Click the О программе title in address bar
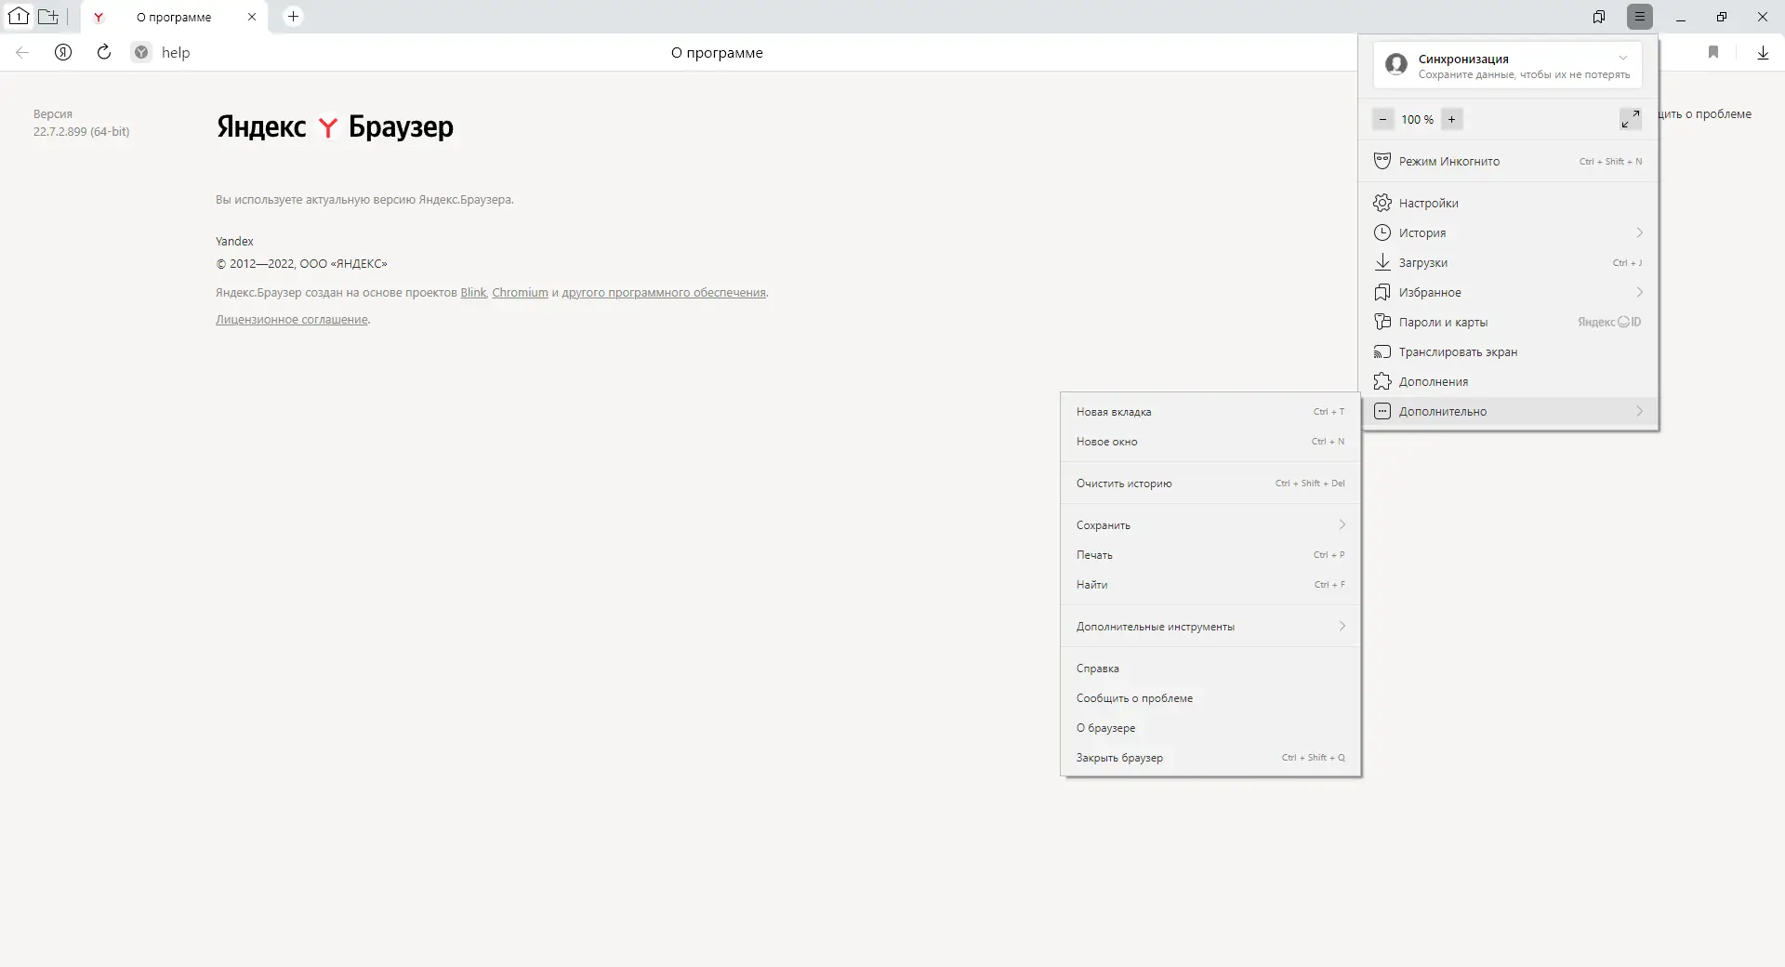The image size is (1785, 967). (717, 53)
